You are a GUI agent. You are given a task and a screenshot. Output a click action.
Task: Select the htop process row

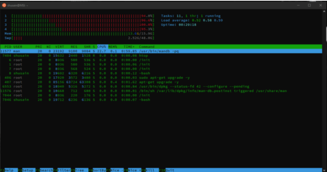pos(143,56)
